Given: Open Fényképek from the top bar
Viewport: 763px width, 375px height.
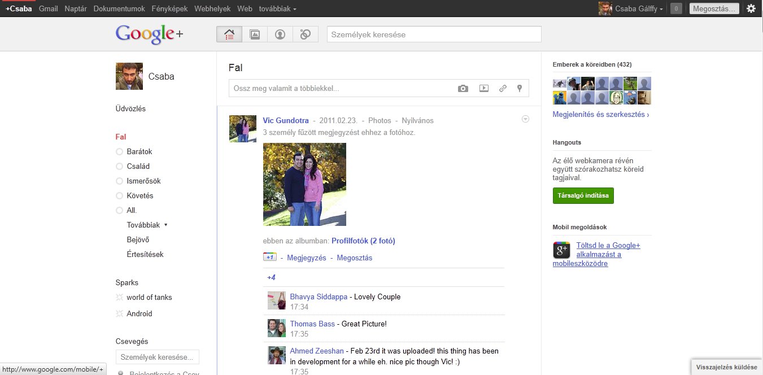Looking at the screenshot, I should click(170, 8).
